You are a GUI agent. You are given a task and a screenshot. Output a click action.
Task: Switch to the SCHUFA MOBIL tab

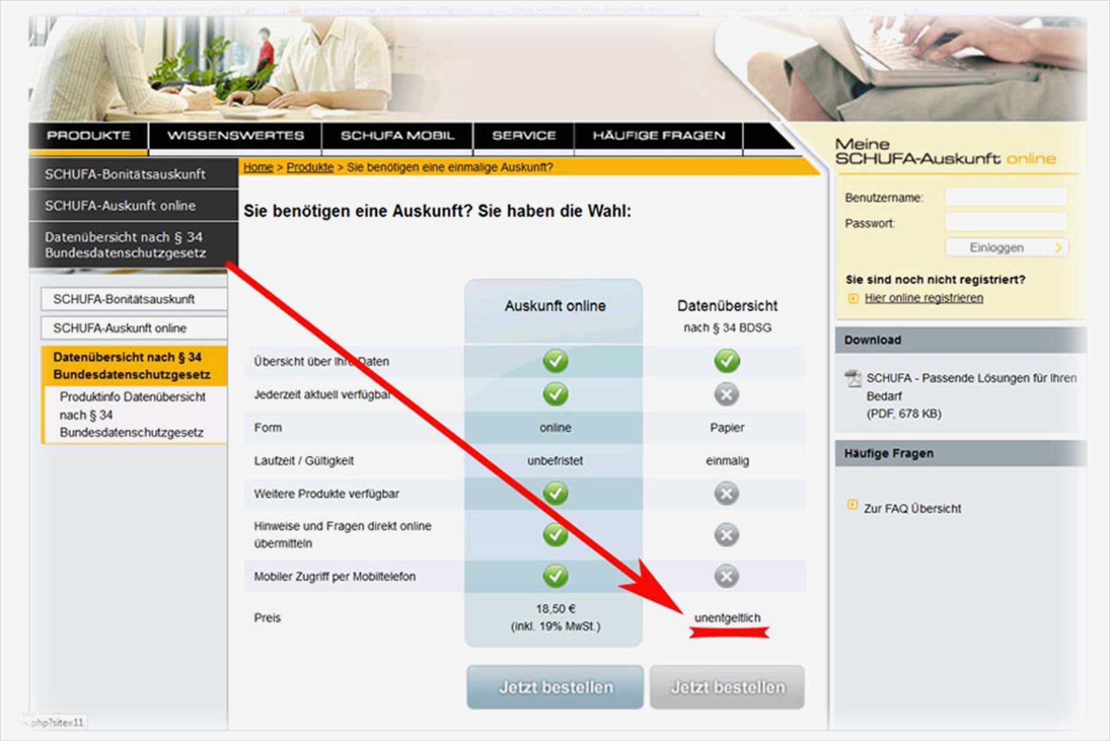(398, 136)
